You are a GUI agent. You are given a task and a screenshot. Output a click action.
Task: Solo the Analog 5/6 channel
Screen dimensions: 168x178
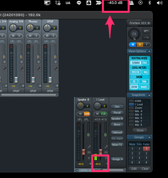[x=19, y=36]
